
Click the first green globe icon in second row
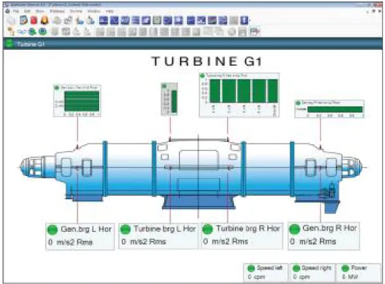32,32
